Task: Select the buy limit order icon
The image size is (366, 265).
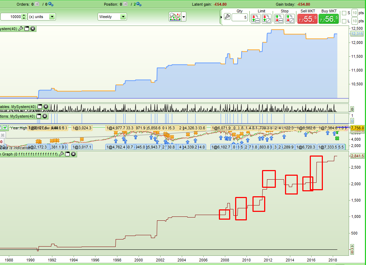Action: [x=255, y=19]
